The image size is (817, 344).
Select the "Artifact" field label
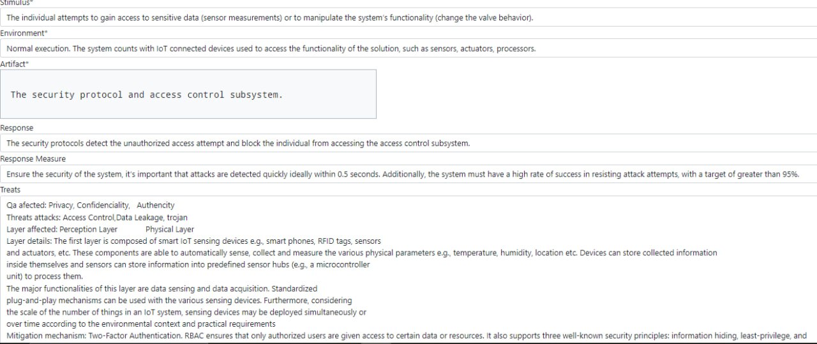pyautogui.click(x=15, y=64)
